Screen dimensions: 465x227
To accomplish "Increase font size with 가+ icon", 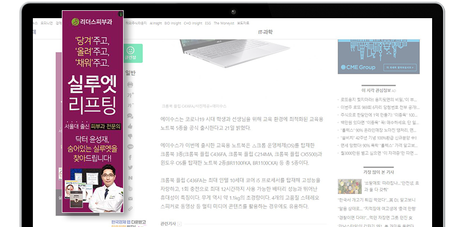I will pos(130,95).
